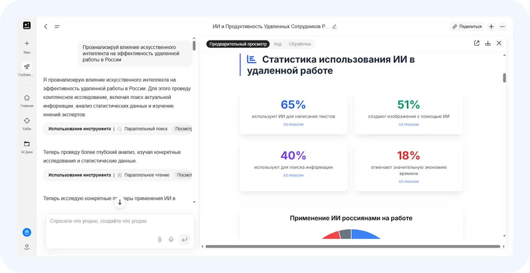
Task: Open the ict.moscow source link under 65%
Action: click(x=293, y=124)
